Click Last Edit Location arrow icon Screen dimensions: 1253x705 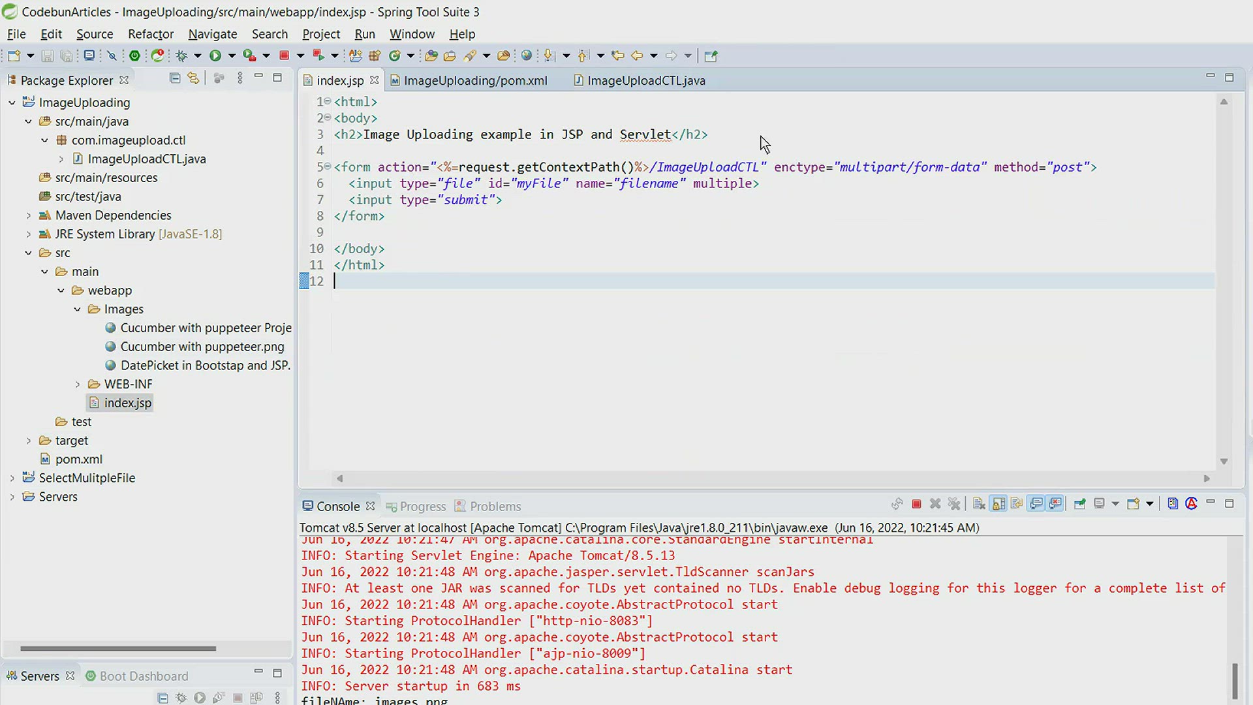click(617, 56)
